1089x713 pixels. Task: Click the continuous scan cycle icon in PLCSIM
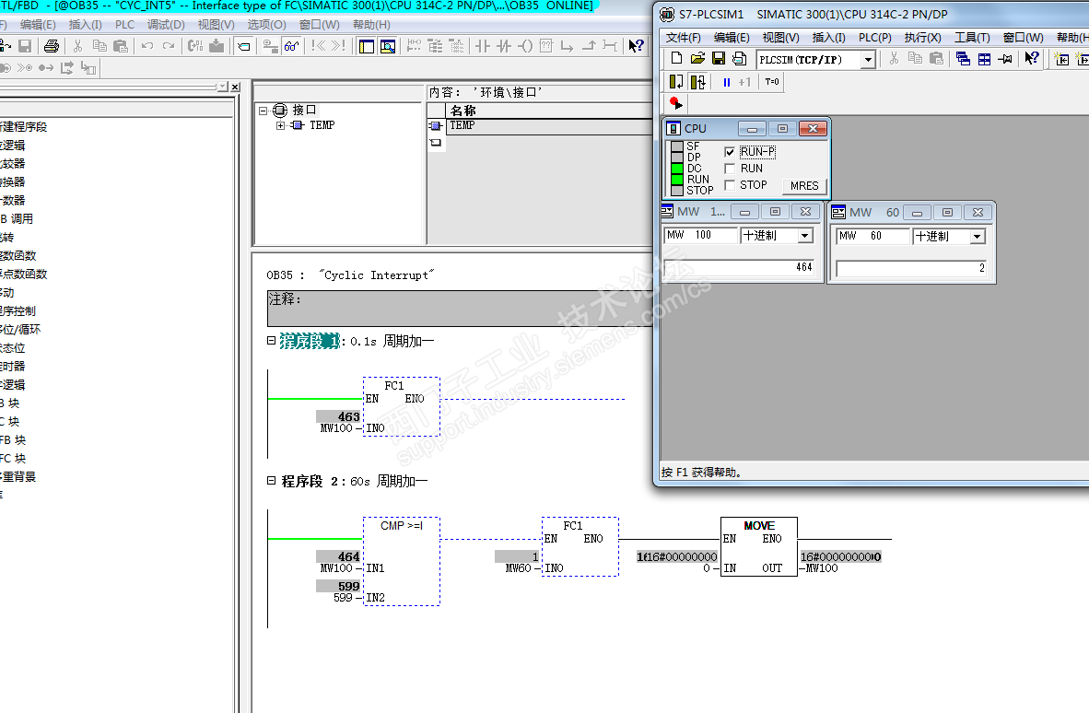coord(698,82)
